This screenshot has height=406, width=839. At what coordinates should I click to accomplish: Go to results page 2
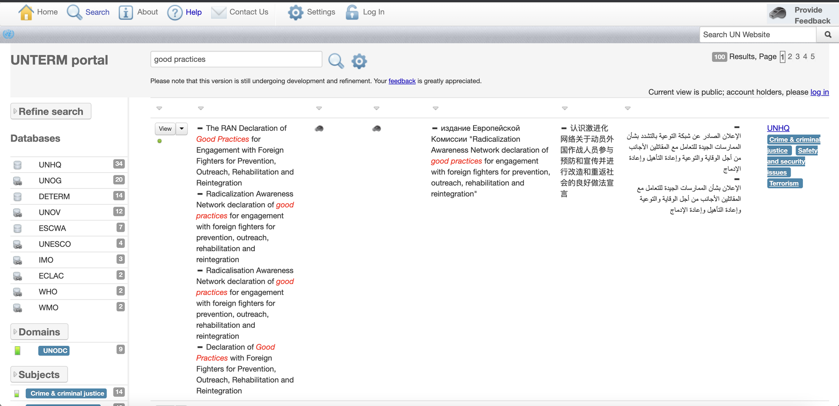click(790, 57)
